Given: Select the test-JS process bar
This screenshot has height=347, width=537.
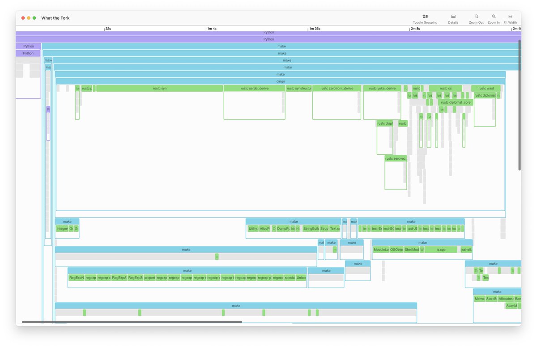Looking at the screenshot, I should pyautogui.click(x=413, y=229).
